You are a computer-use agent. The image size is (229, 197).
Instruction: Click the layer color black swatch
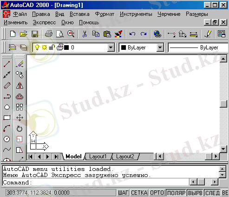tap(66, 48)
